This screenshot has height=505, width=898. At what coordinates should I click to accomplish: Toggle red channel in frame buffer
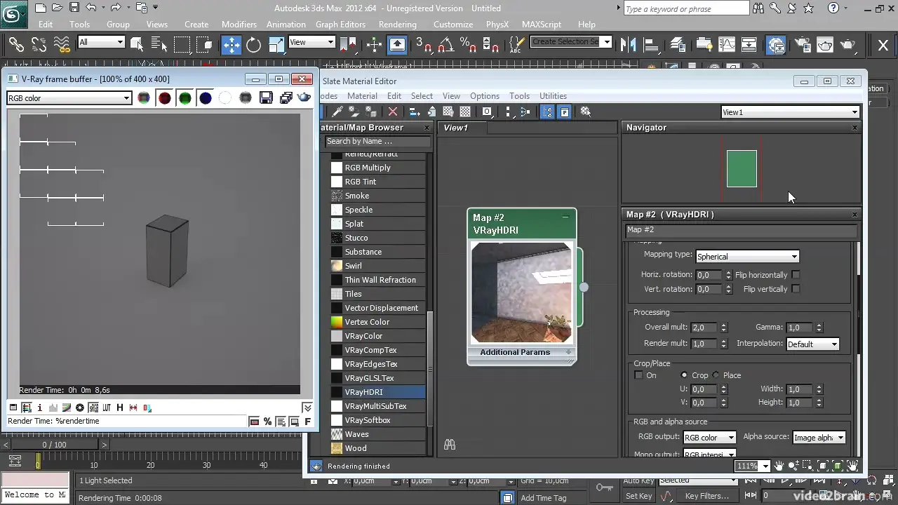[x=164, y=98]
